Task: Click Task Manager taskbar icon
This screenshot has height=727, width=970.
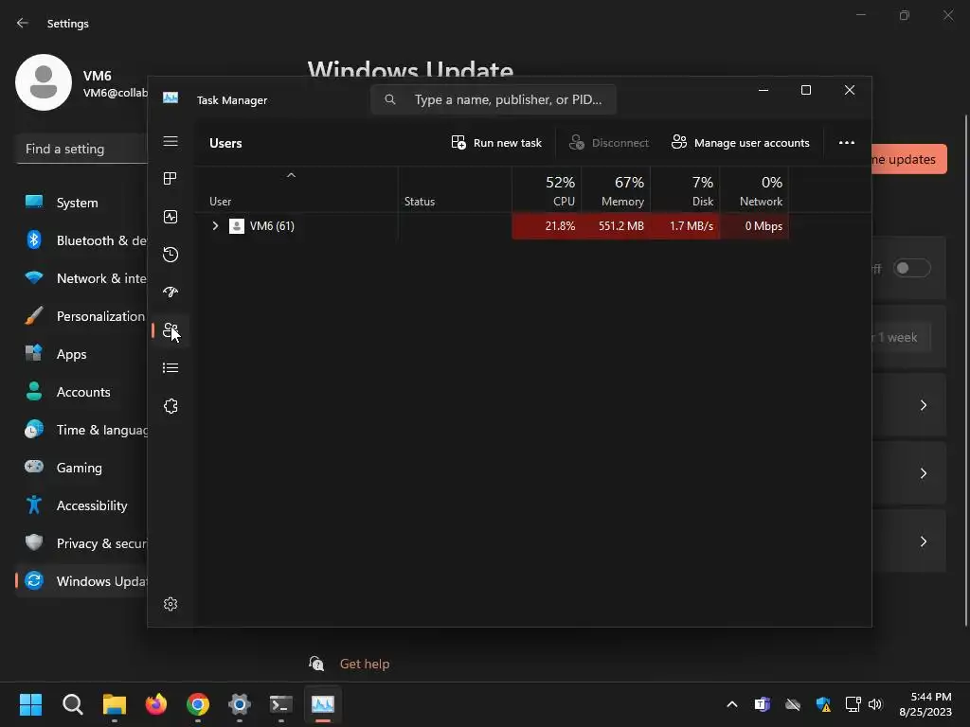Action: pos(323,704)
